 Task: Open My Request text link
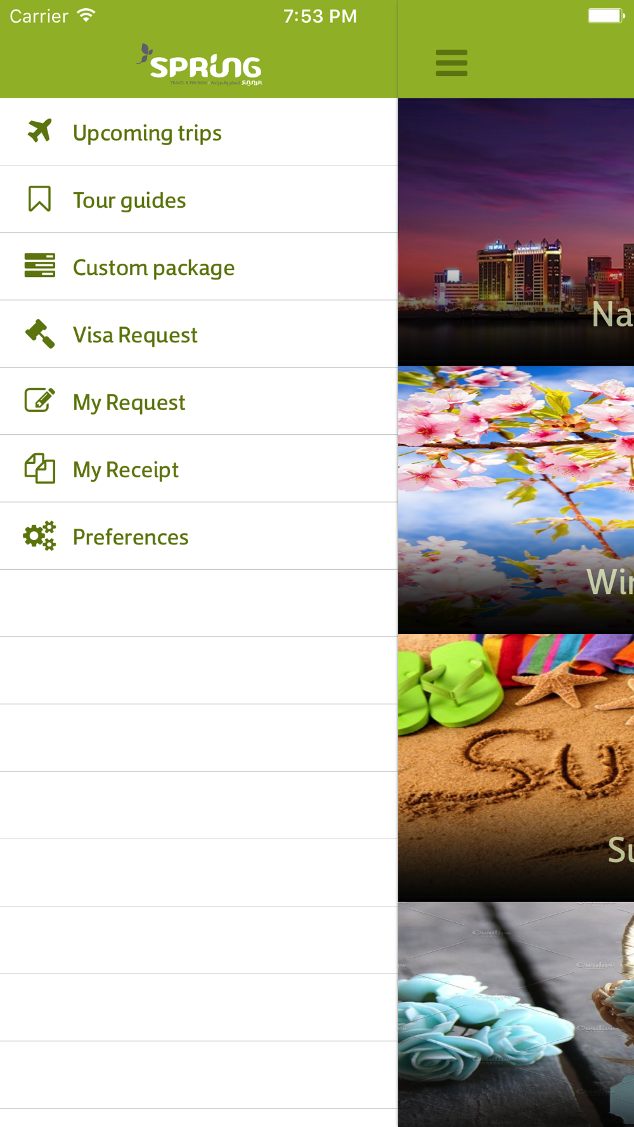(x=129, y=402)
